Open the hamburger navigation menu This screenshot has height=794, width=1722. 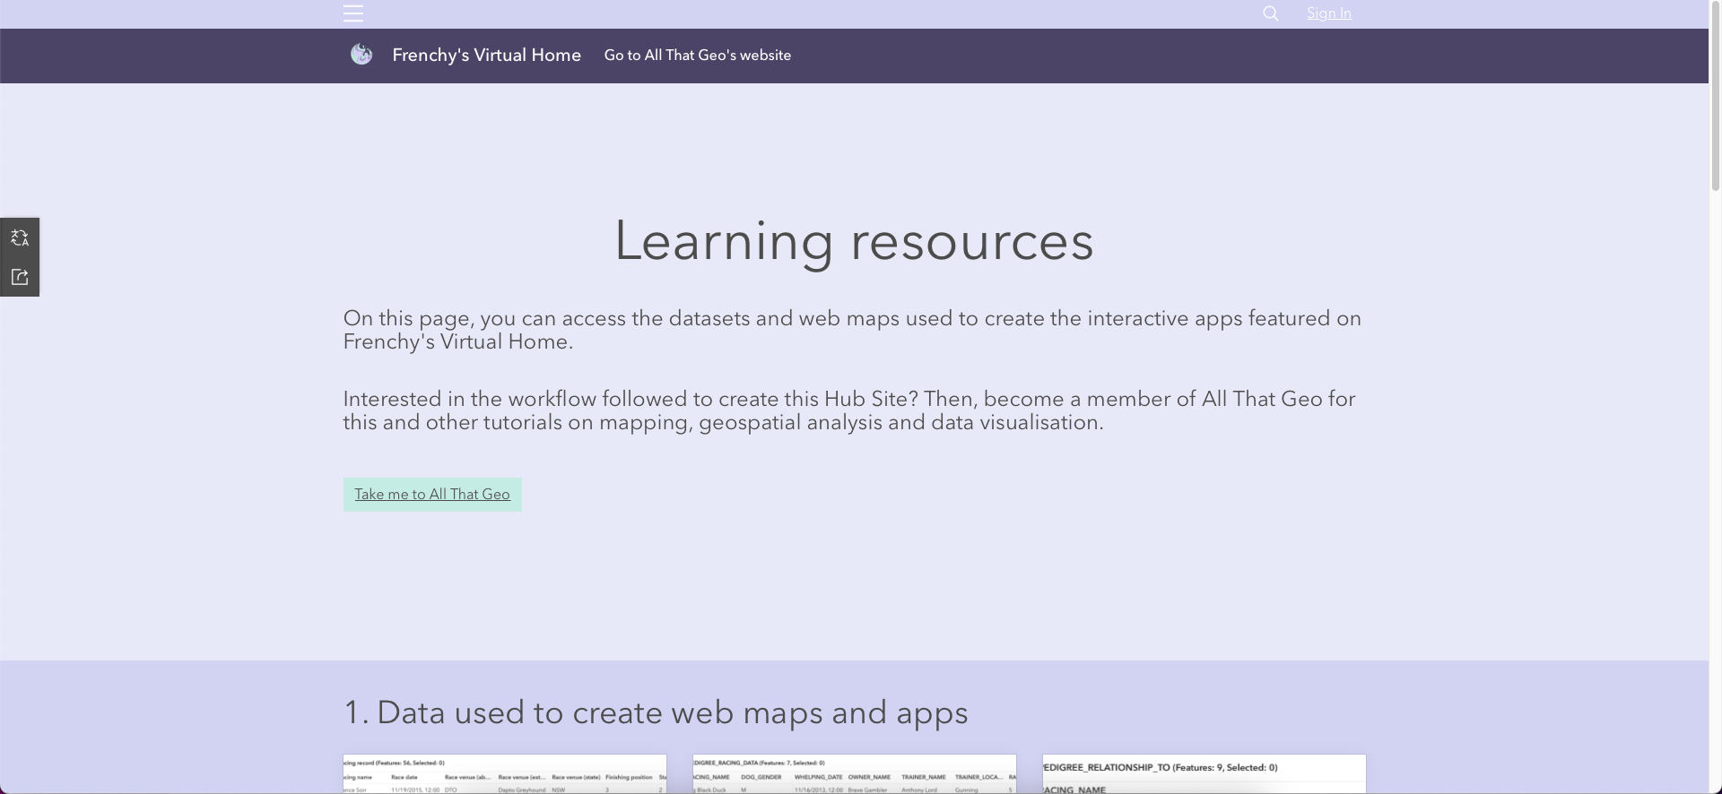coord(353,13)
